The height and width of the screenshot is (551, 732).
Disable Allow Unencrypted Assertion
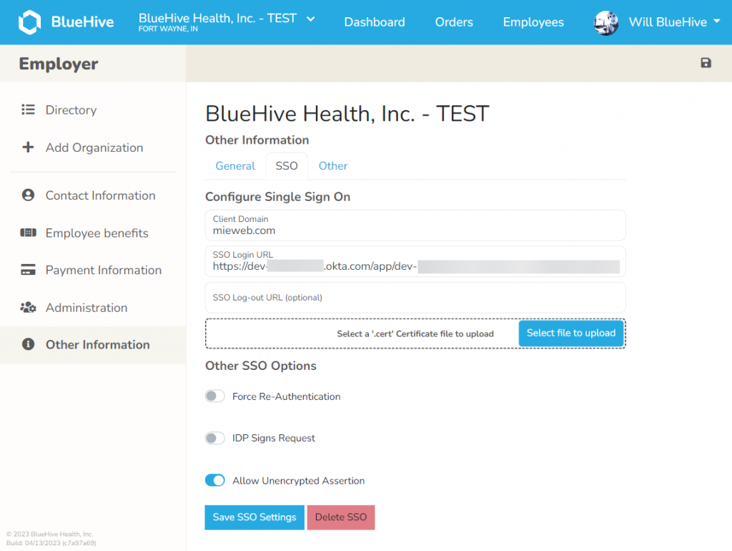(x=214, y=480)
